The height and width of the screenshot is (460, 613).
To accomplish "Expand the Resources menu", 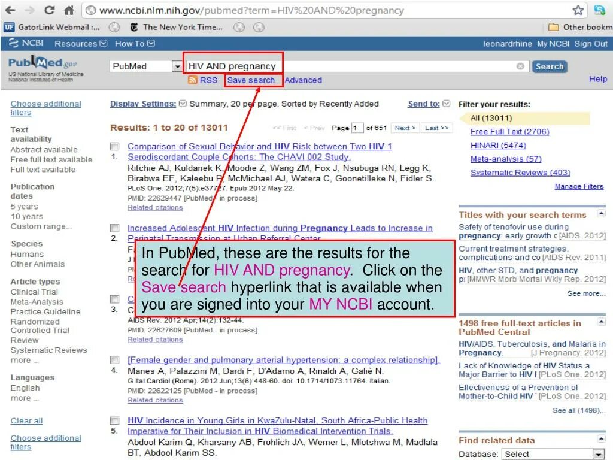I will coord(81,43).
